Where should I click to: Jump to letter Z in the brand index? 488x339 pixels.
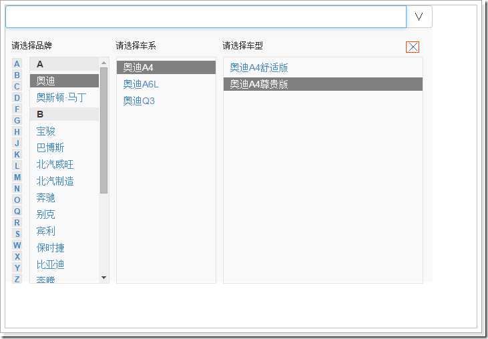pyautogui.click(x=17, y=280)
